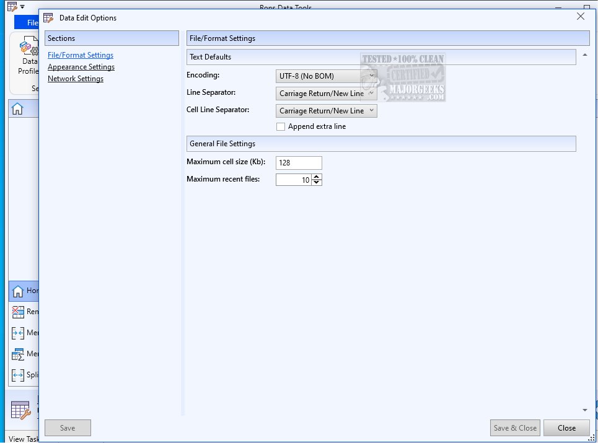The width and height of the screenshot is (598, 443).
Task: Open the File/Format Settings section link
Action: click(x=81, y=55)
